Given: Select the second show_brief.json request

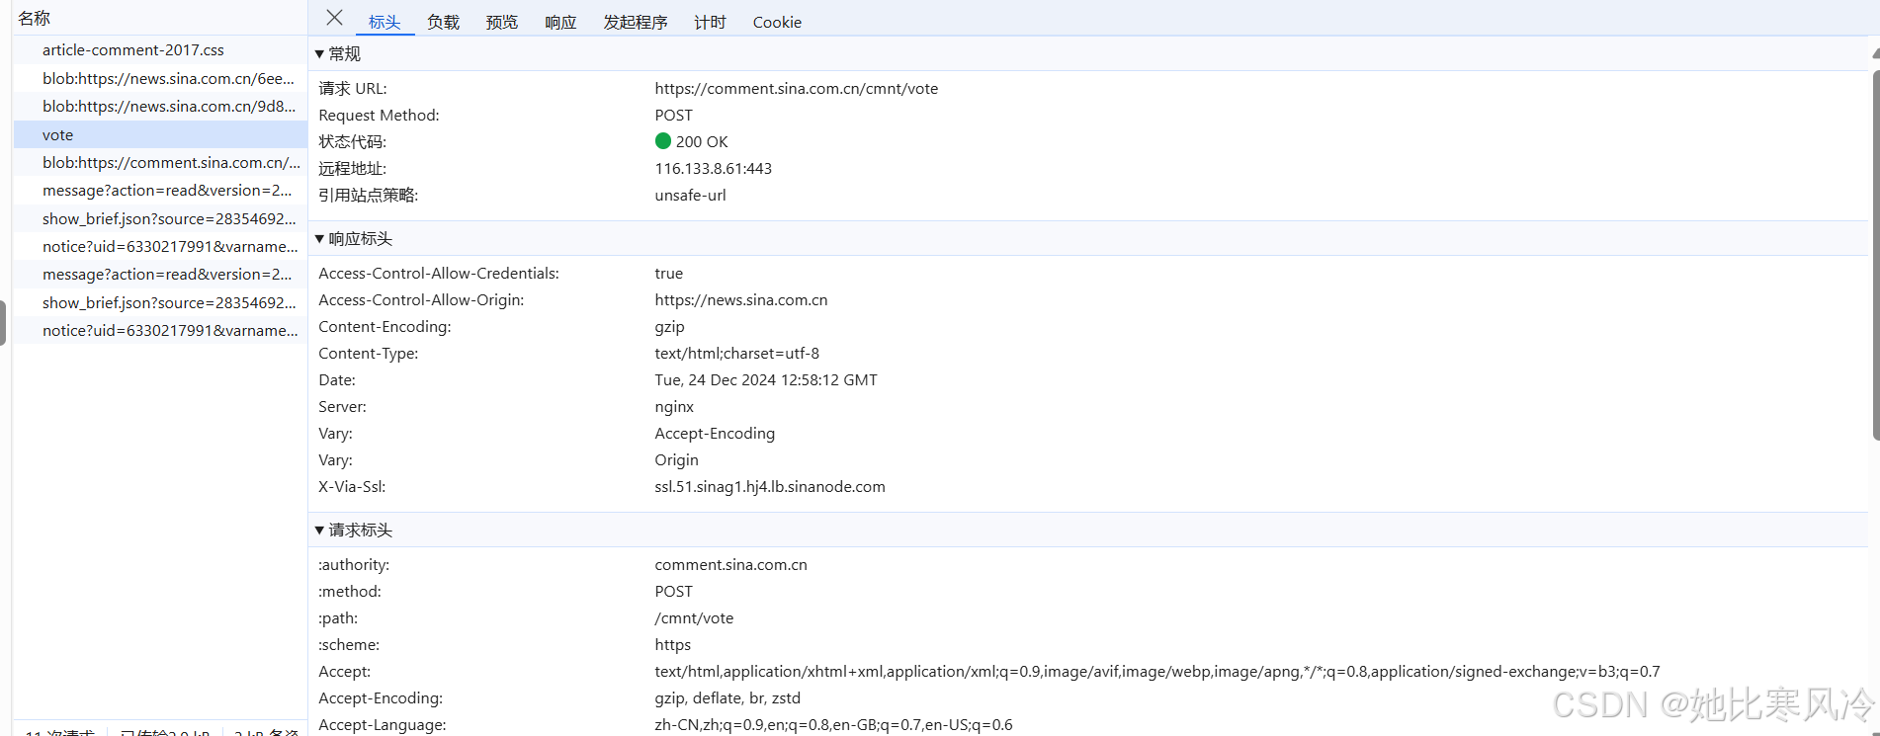Looking at the screenshot, I should [160, 302].
